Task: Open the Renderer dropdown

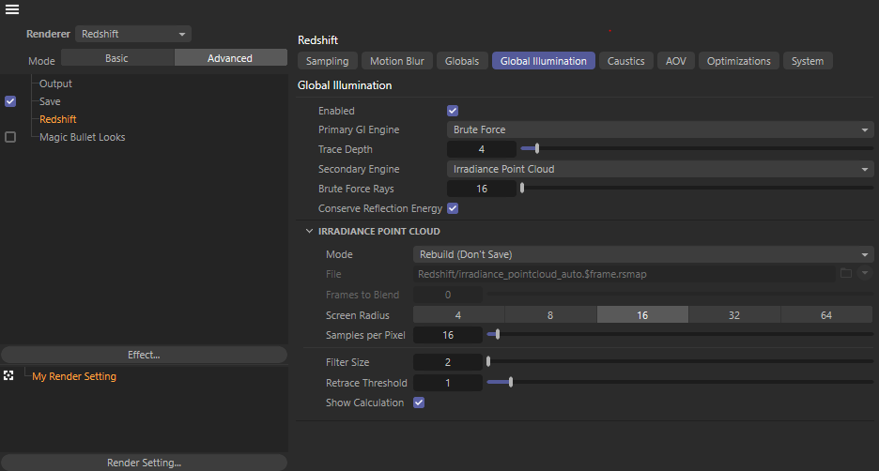Action: tap(133, 34)
